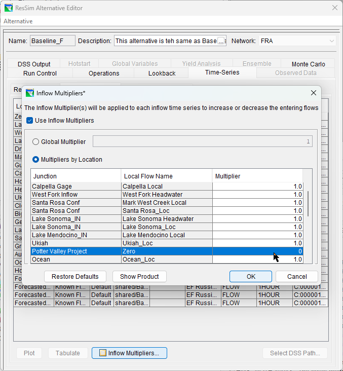Cancel the Inflow Multipliers dialog
The width and height of the screenshot is (343, 371).
click(x=297, y=277)
